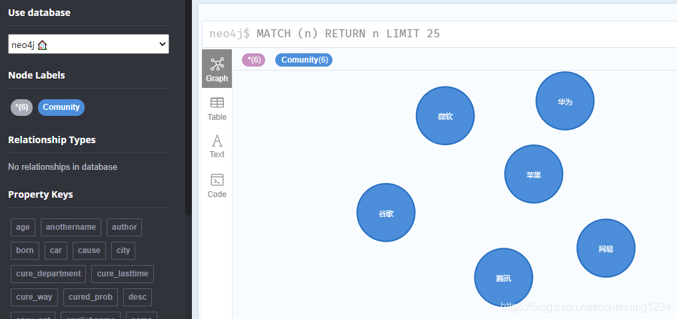Select the *(6) label in sidebar Node Labels
Image resolution: width=677 pixels, height=319 pixels.
pyautogui.click(x=21, y=107)
